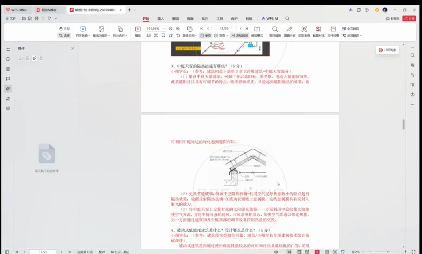The image size is (422, 254).
Task: Click the toolbar page number field 11/26
Action: point(224,28)
